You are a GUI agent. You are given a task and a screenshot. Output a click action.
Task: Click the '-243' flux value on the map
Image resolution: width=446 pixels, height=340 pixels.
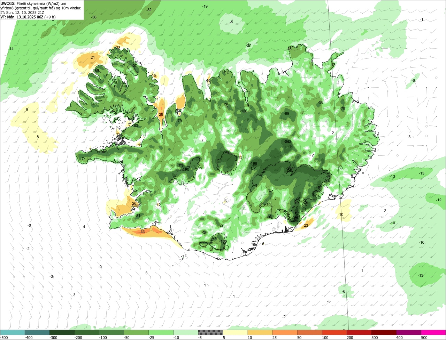(x=287, y=141)
